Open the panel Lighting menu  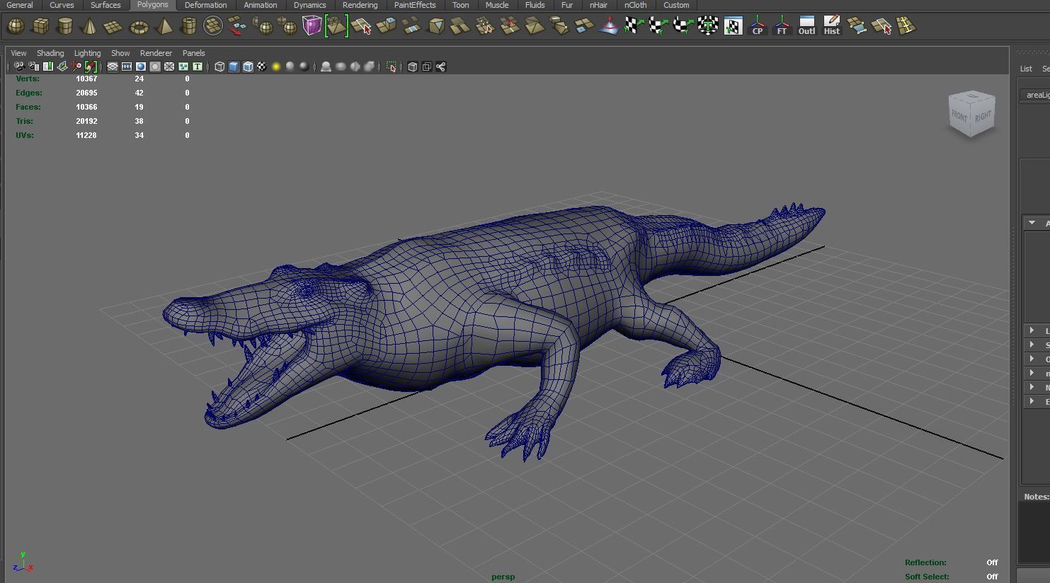87,53
